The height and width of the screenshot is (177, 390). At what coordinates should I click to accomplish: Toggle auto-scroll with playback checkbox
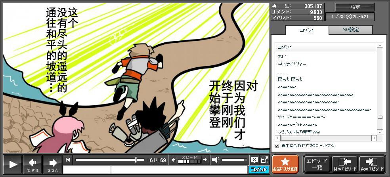[277, 146]
